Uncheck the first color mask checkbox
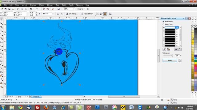197x110 pixels. pos(164,28)
